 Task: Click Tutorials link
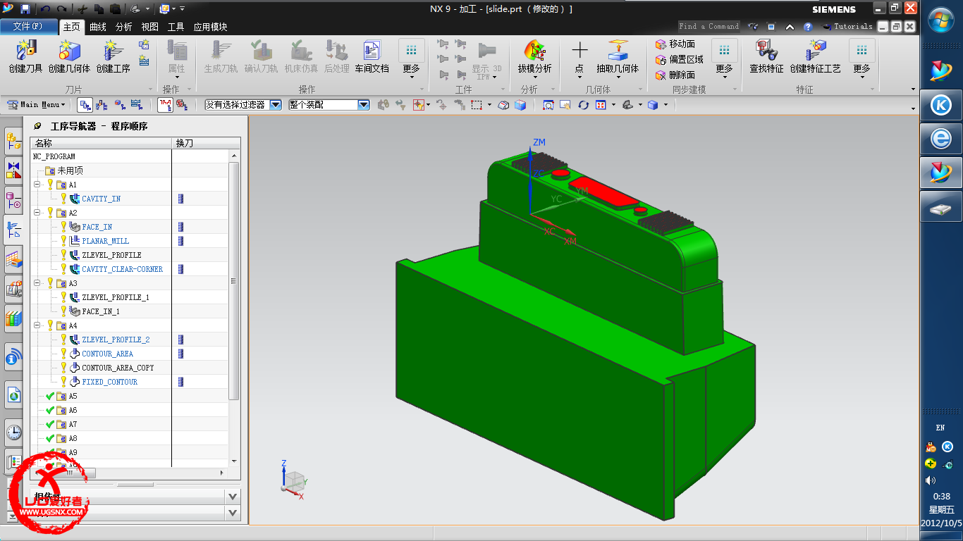point(853,27)
